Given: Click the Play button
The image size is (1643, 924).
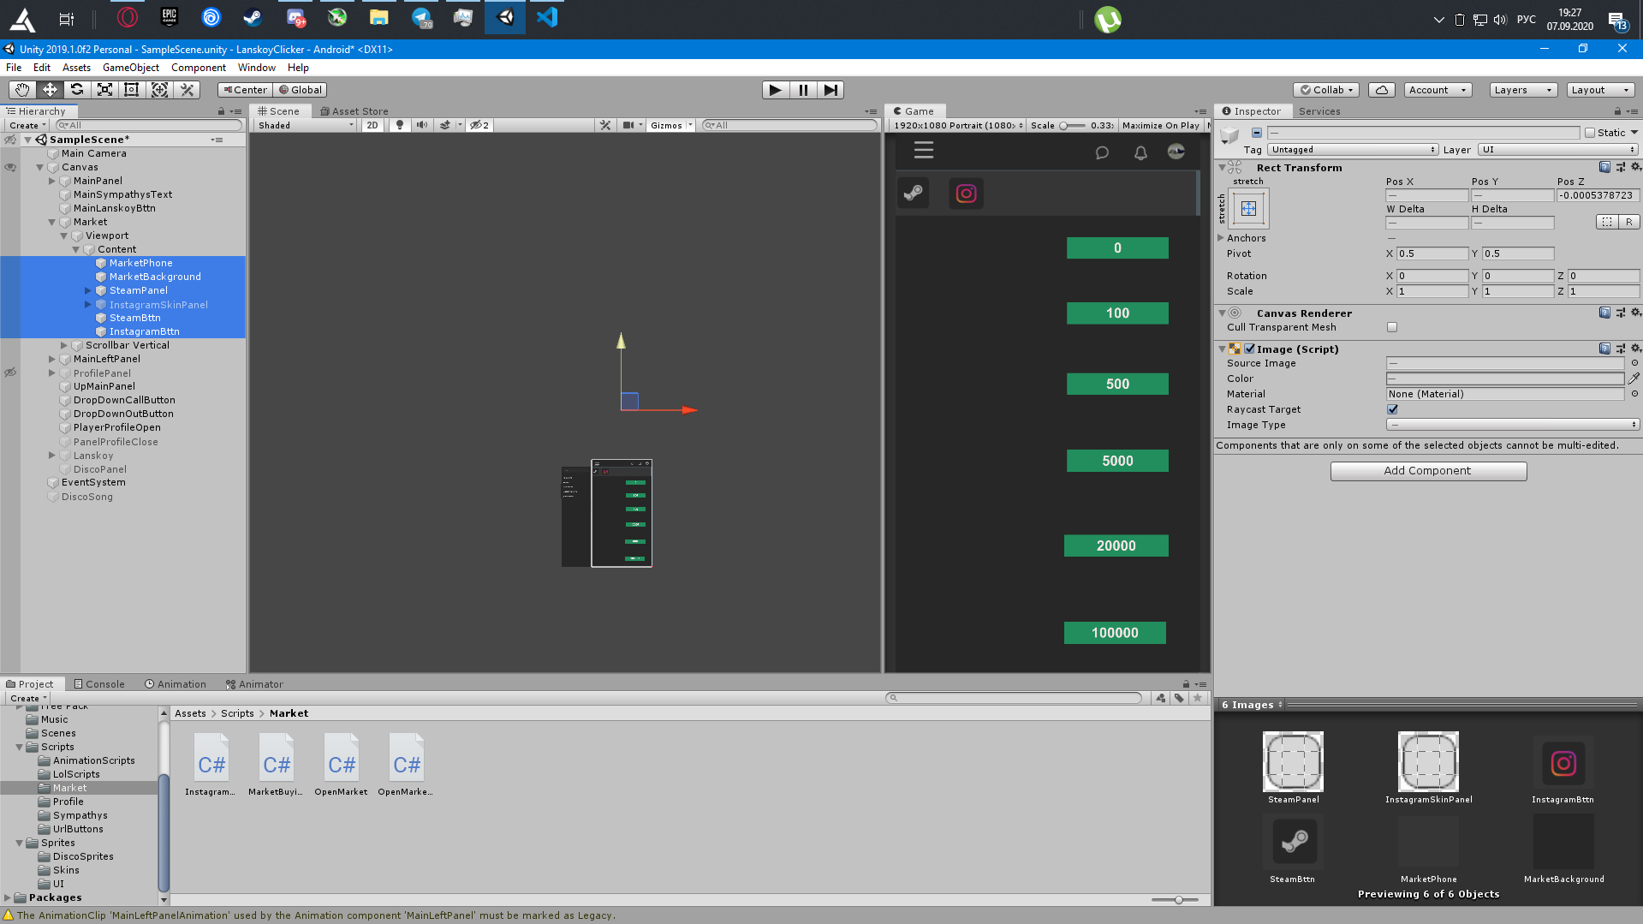Looking at the screenshot, I should [x=775, y=90].
